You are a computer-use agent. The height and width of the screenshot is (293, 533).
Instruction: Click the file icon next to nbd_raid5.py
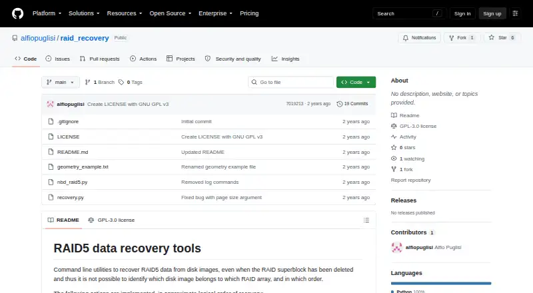click(x=51, y=182)
